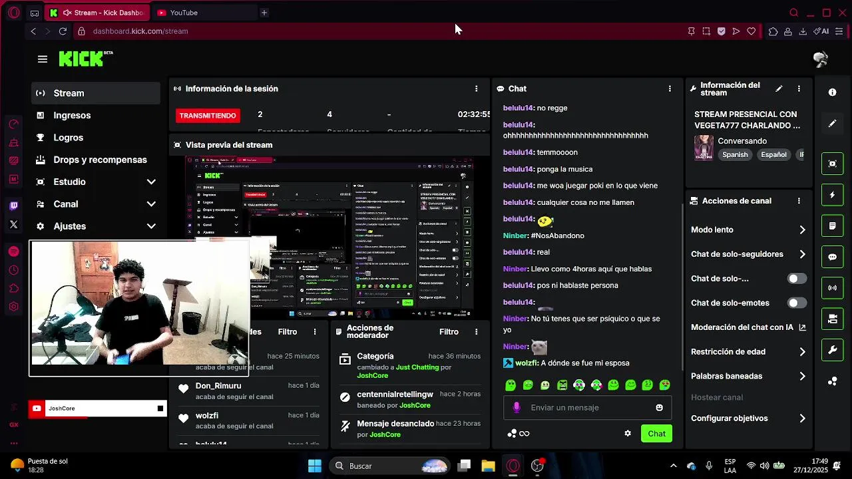Click the info icon in right sidebar
The image size is (852, 479).
point(832,92)
